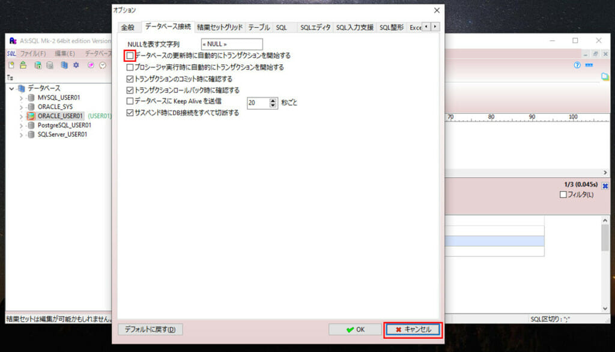Viewport: 615px width, 352px height.
Task: Click the デフォルトに戻す(D) button
Action: pyautogui.click(x=150, y=329)
